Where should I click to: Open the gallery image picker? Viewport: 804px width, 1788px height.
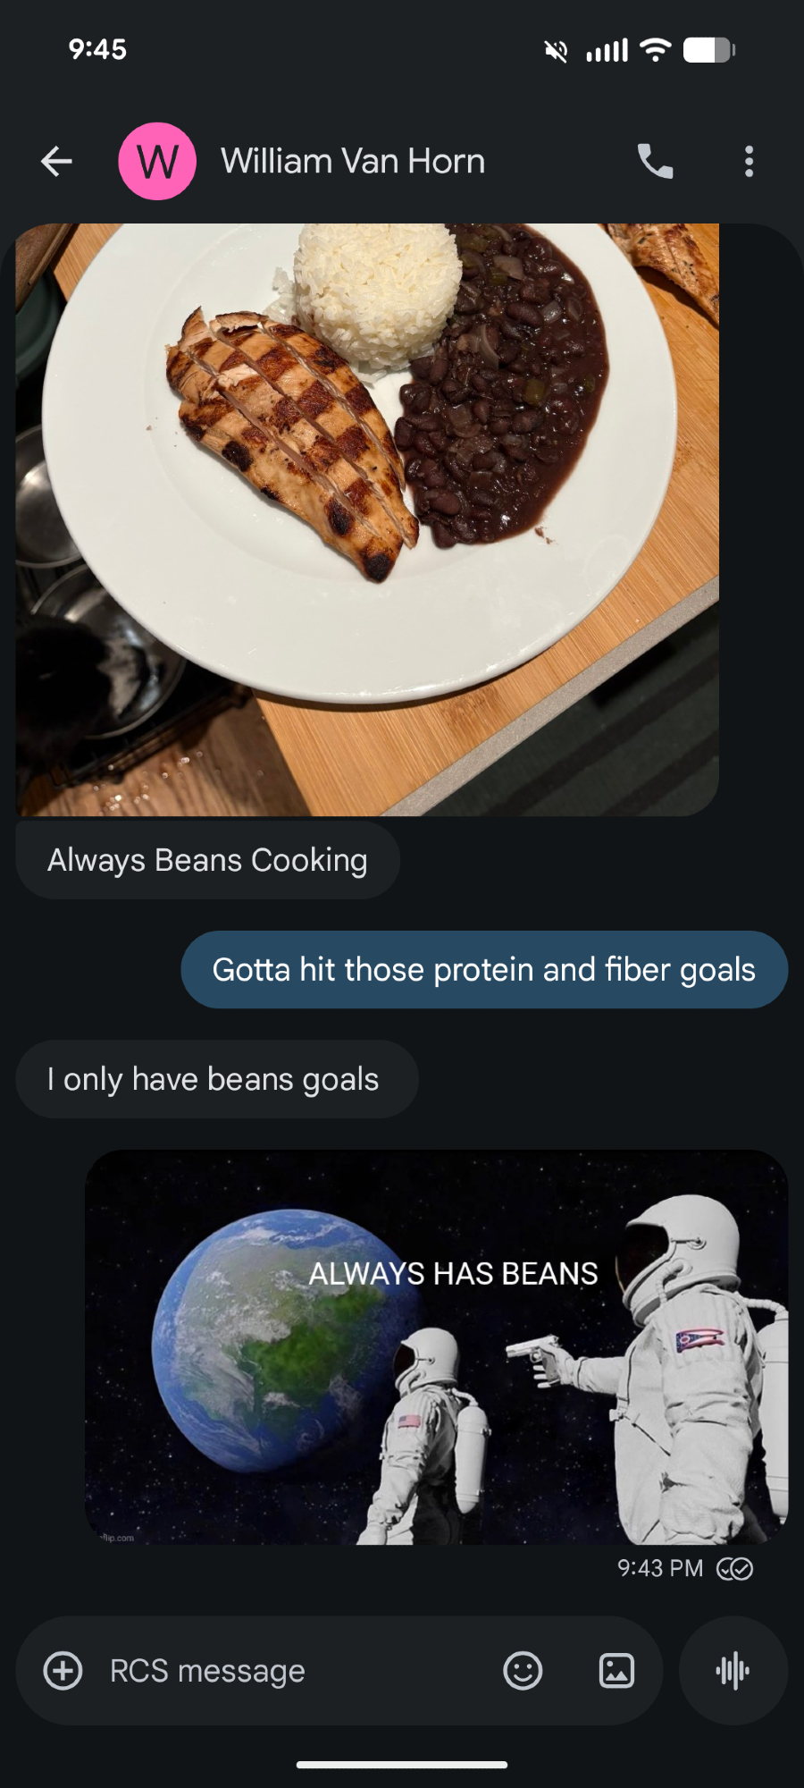coord(616,1671)
